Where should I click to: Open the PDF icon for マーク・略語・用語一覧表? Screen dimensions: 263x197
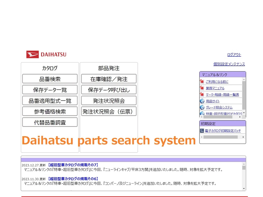coord(202,95)
